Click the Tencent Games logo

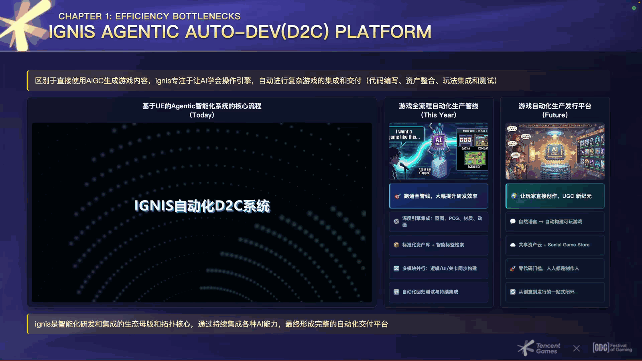pyautogui.click(x=539, y=348)
